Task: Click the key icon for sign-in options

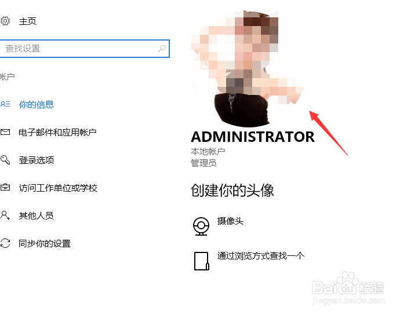Action: coord(5,160)
